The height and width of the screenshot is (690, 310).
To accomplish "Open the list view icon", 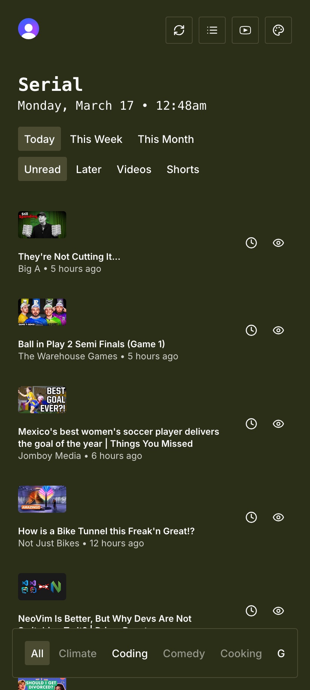I will [212, 30].
